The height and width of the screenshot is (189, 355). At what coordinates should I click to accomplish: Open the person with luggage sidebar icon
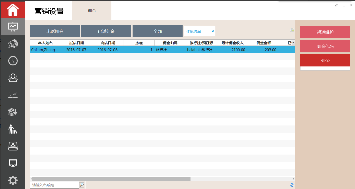point(13,129)
